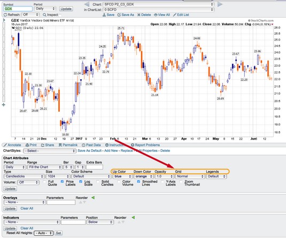Open the Overlays dropdown

point(24,202)
